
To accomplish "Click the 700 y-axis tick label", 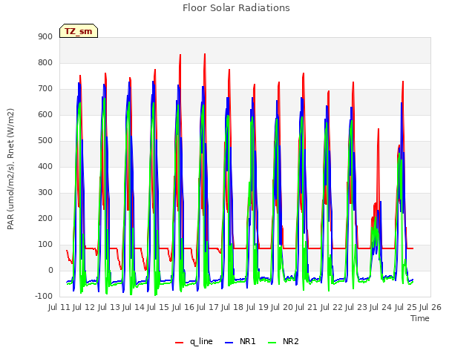I will coord(45,89).
